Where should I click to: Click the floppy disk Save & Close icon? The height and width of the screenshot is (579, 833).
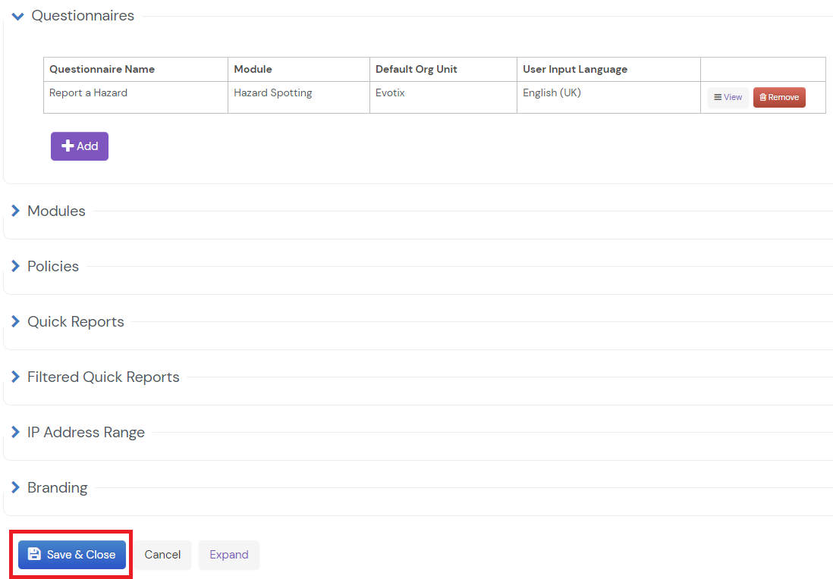click(x=34, y=555)
